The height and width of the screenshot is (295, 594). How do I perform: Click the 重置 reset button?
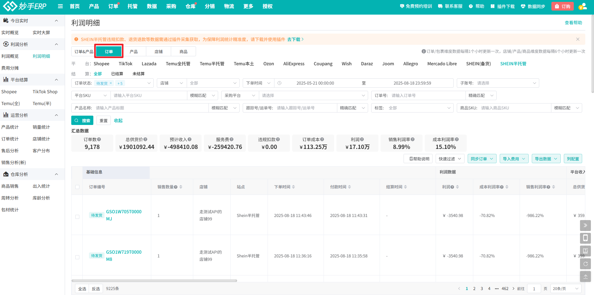click(x=104, y=121)
